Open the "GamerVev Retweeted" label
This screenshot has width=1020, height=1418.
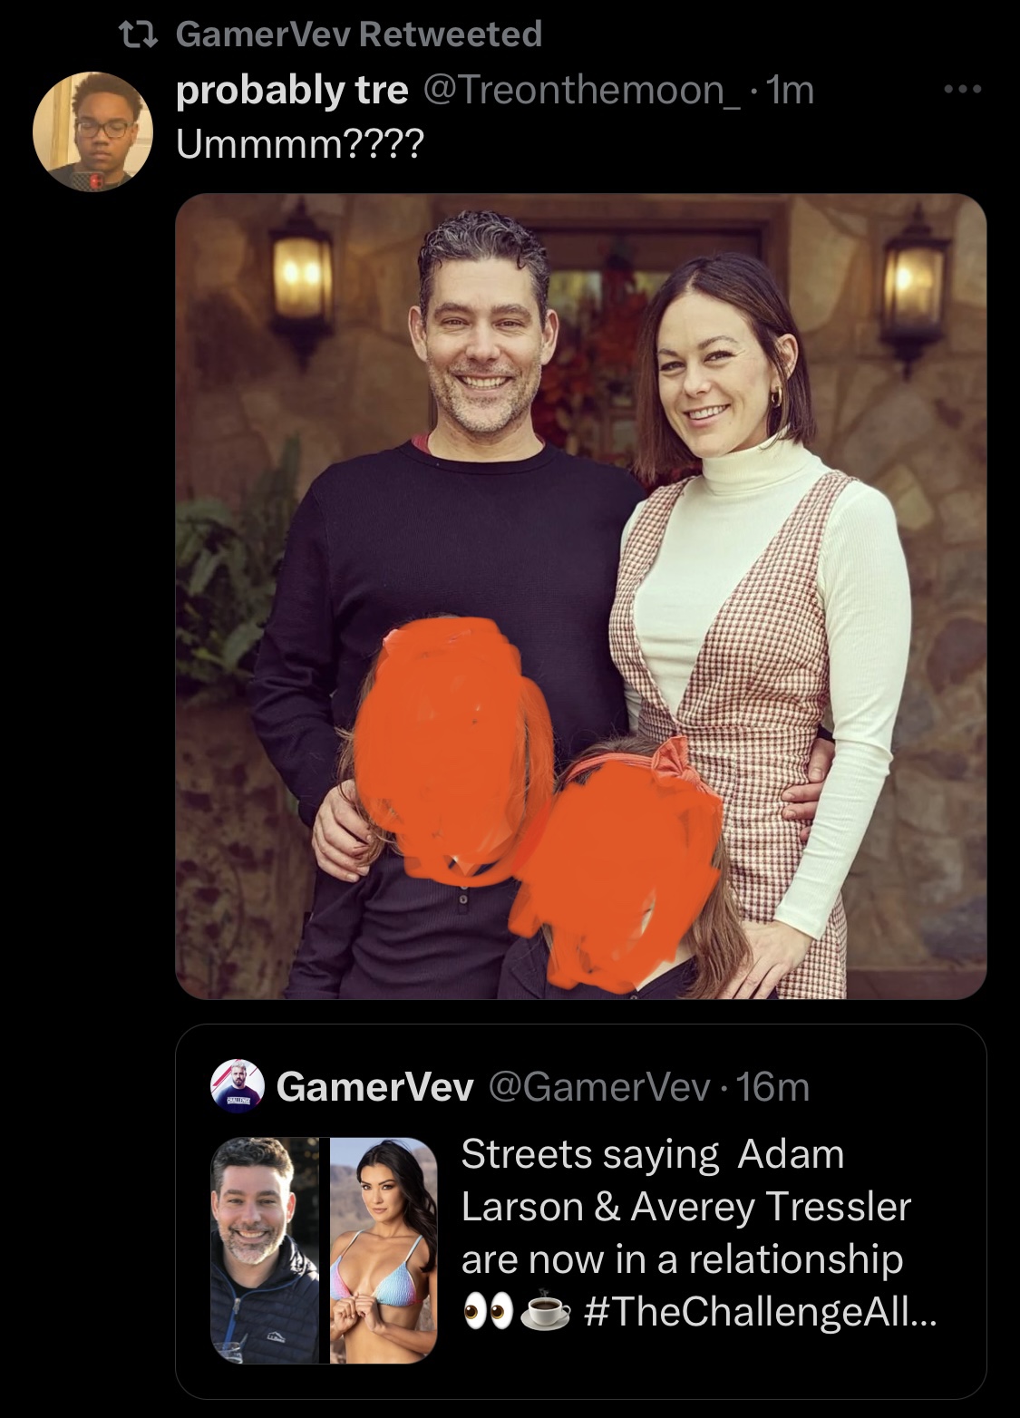pyautogui.click(x=358, y=34)
